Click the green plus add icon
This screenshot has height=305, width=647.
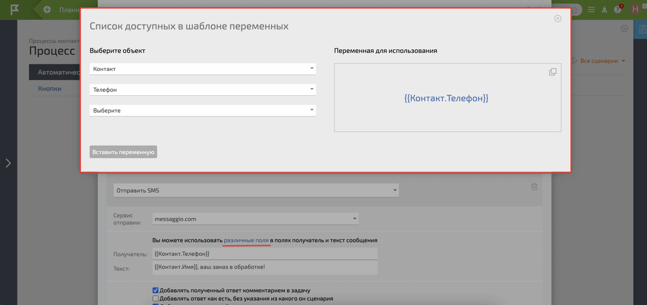tap(47, 10)
